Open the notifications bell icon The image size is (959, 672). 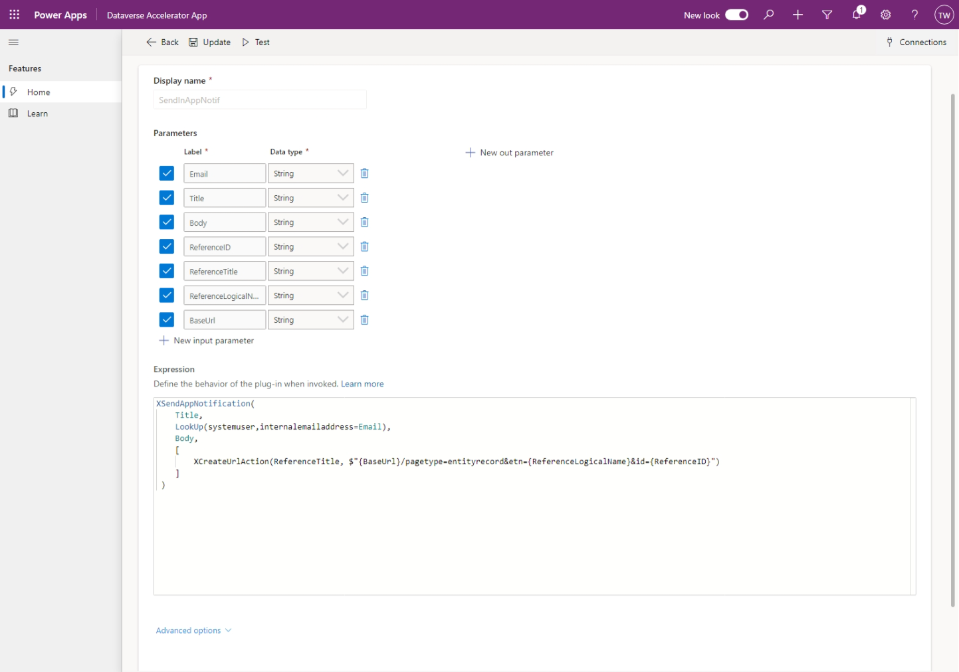857,14
